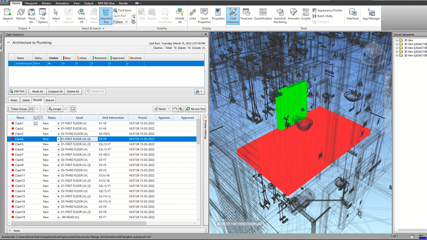
Task: Click the Quick Find search field
Action: click(x=122, y=16)
